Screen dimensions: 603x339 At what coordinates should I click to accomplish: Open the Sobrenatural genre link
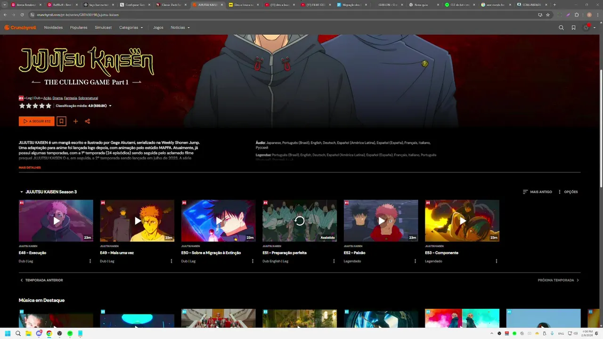pyautogui.click(x=88, y=98)
